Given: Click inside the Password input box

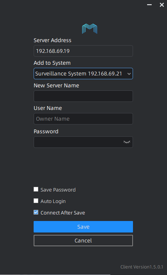Looking at the screenshot, I should [x=79, y=142].
